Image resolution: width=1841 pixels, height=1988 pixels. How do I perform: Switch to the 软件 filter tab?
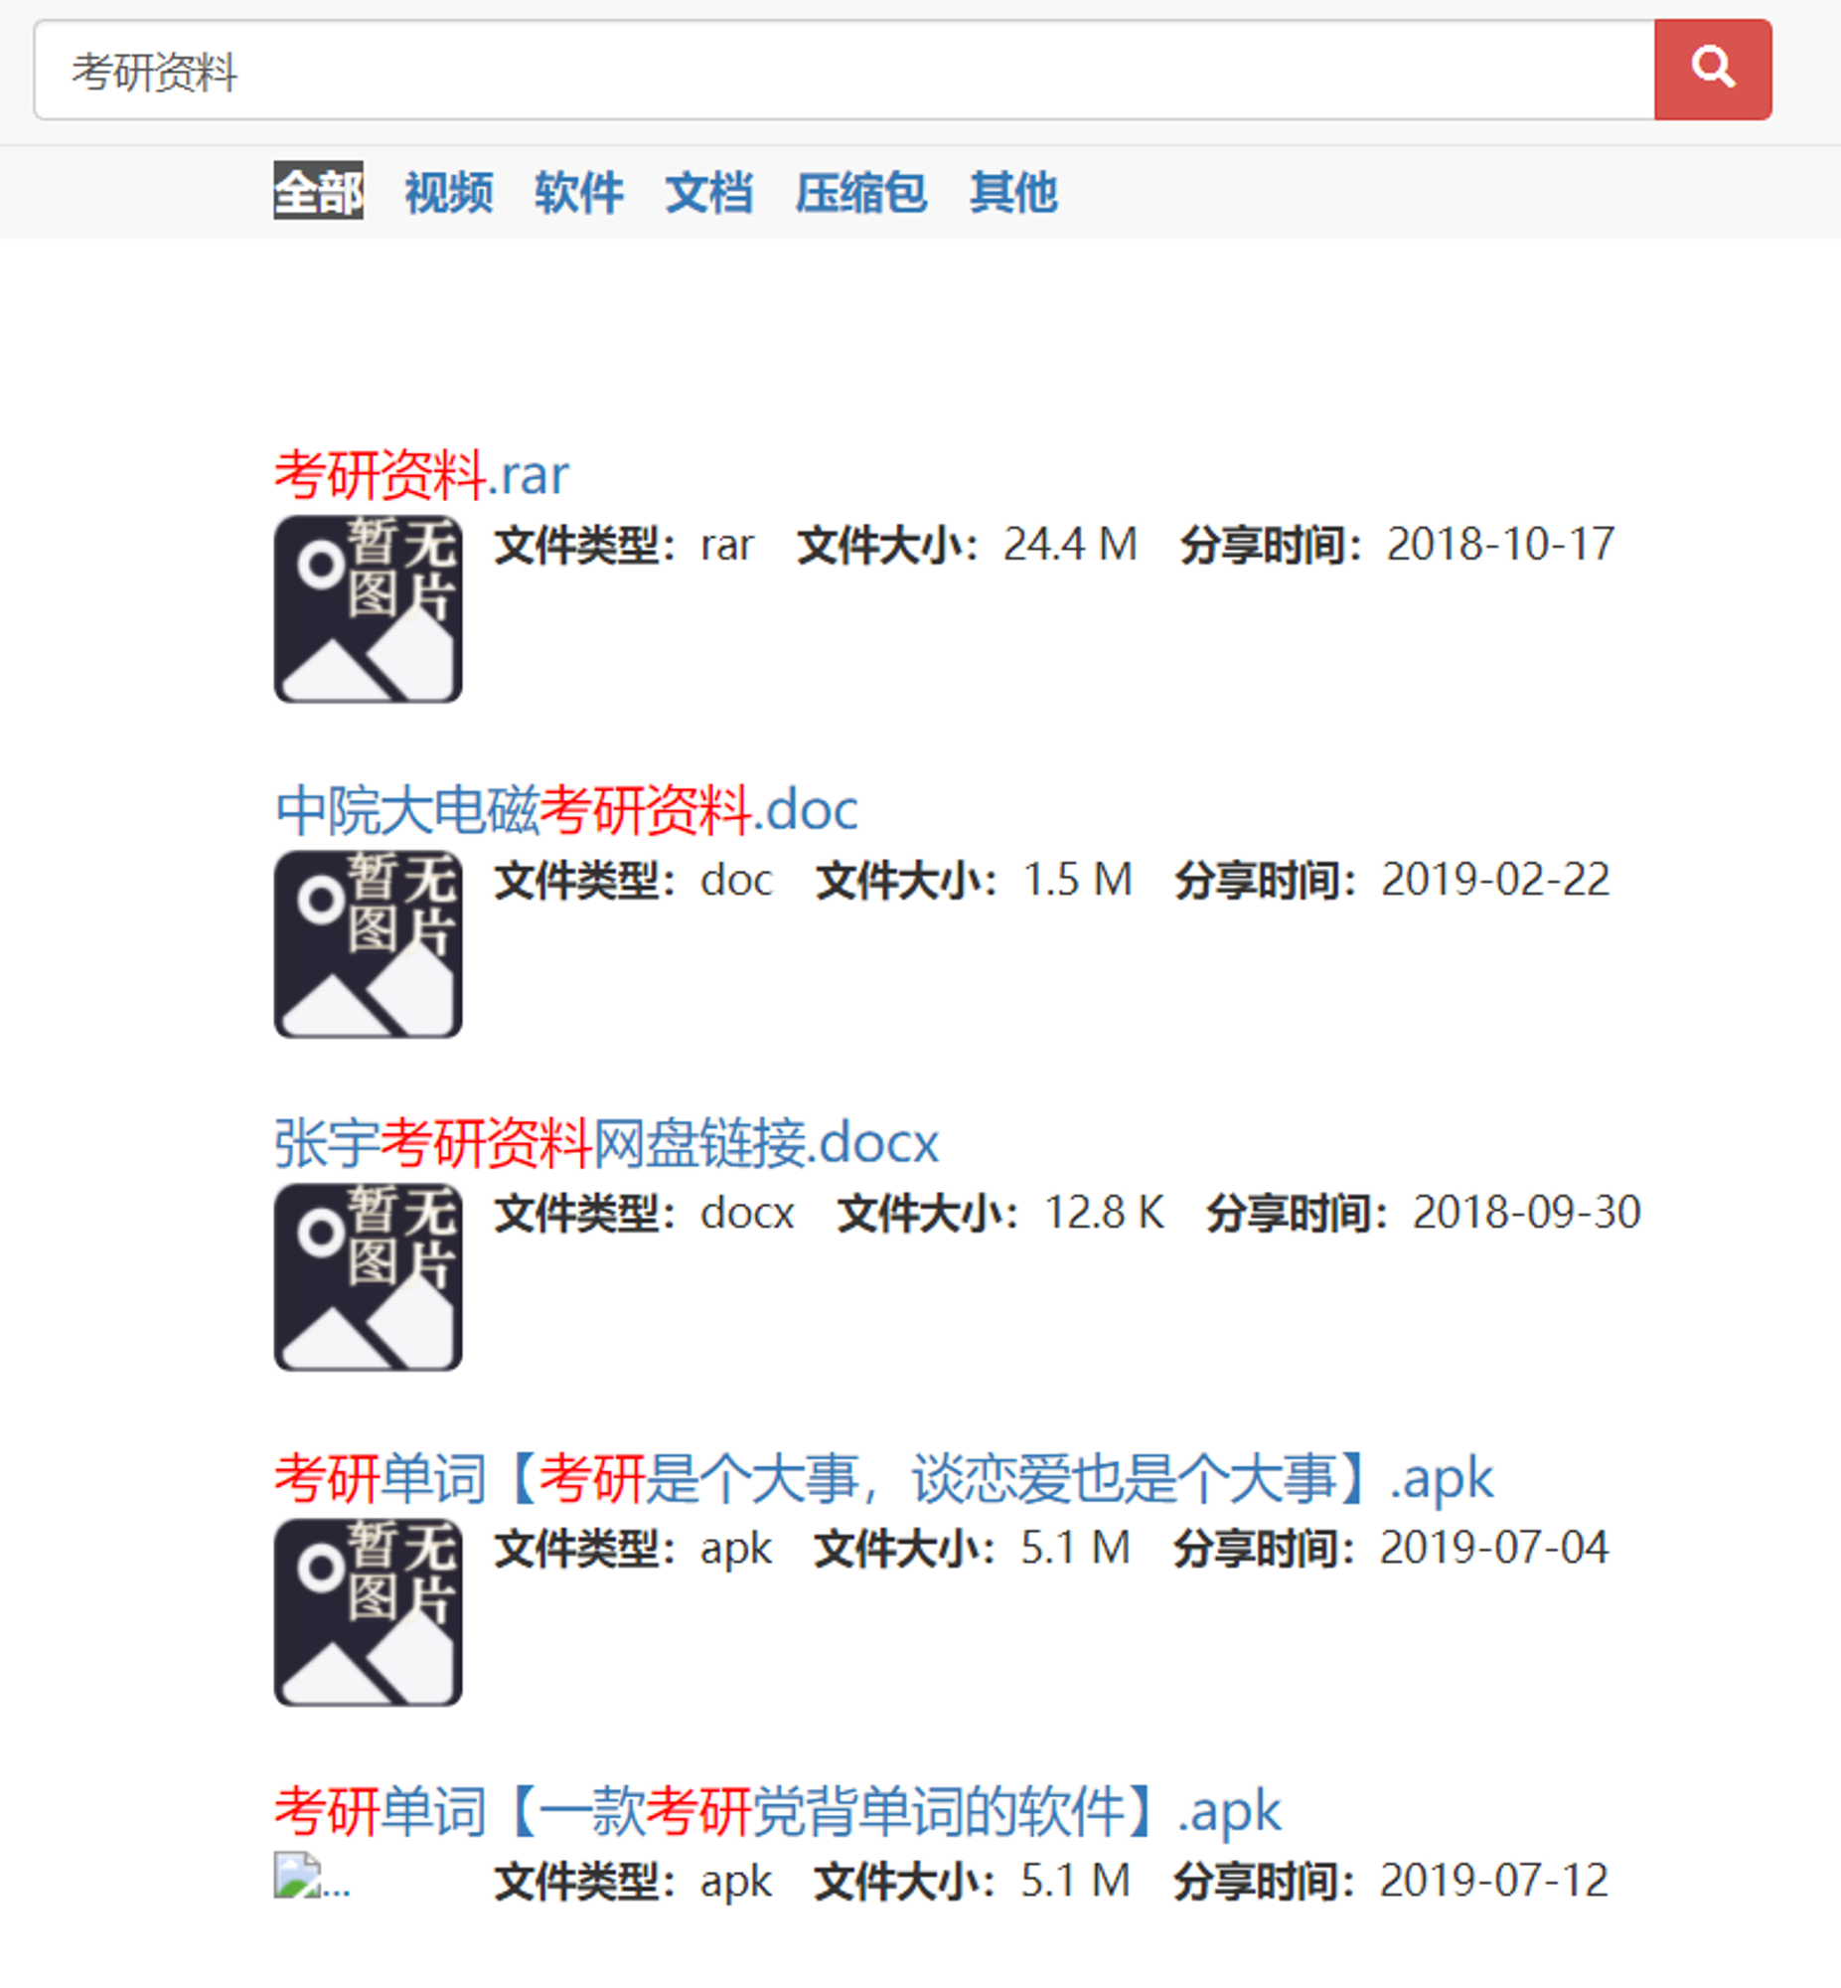(579, 191)
